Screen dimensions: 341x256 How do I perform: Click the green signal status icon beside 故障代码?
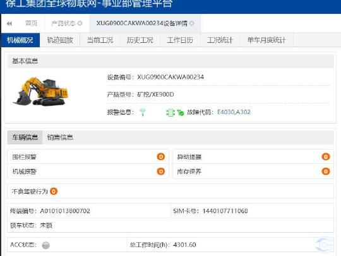point(181,112)
